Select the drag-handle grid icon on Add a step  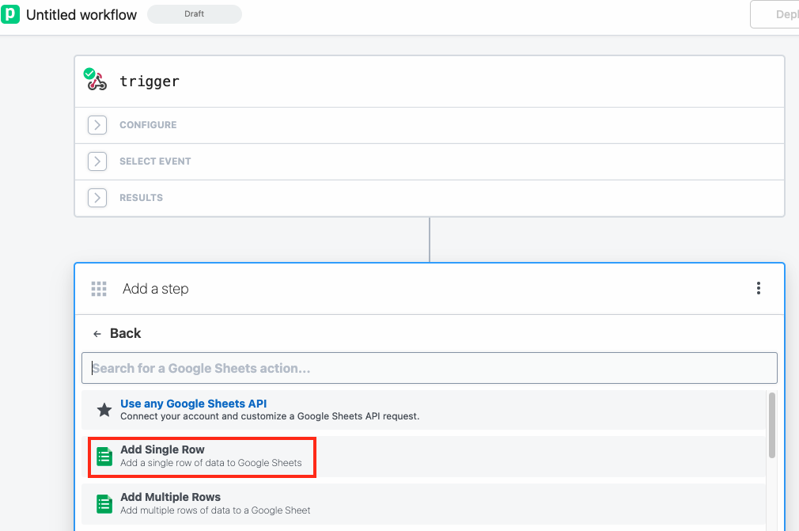(99, 288)
